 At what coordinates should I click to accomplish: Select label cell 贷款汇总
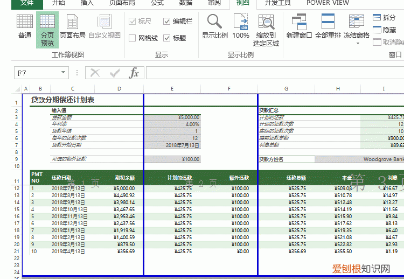click(x=269, y=110)
